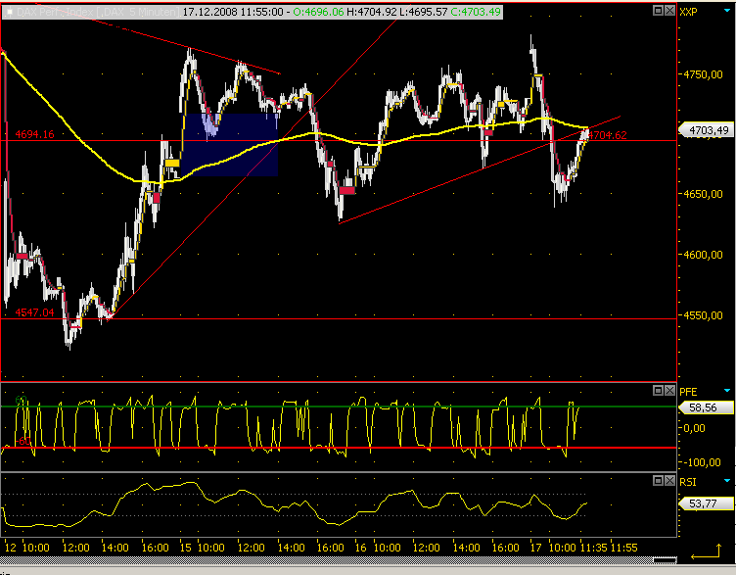The image size is (736, 575).
Task: Close the RSI indicator panel
Action: [669, 481]
